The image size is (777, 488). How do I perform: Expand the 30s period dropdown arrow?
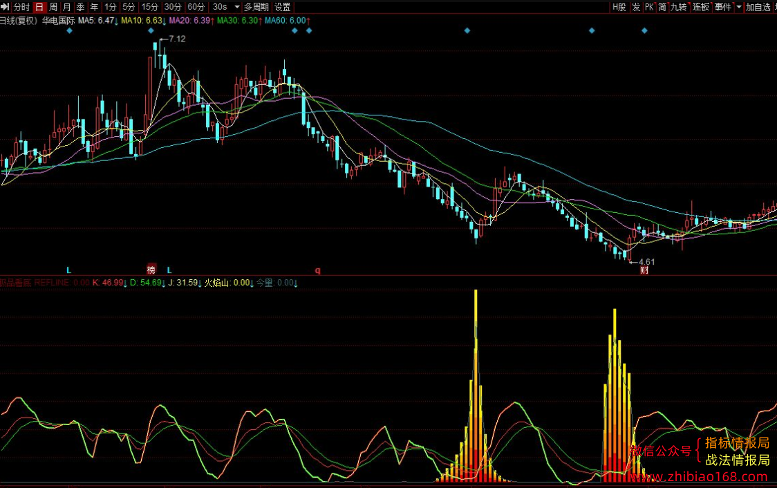click(x=237, y=7)
